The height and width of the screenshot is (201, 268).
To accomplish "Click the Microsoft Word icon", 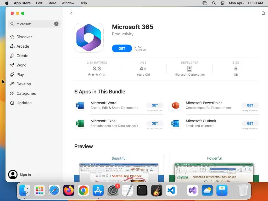I will tap(80, 105).
